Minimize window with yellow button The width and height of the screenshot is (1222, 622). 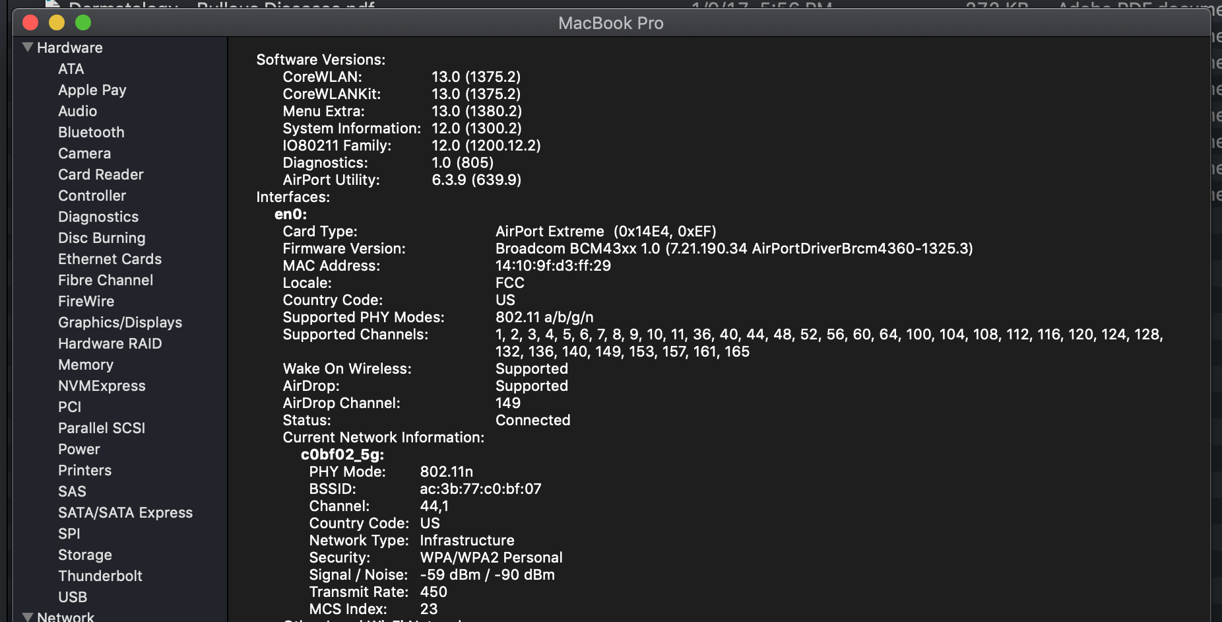click(57, 22)
